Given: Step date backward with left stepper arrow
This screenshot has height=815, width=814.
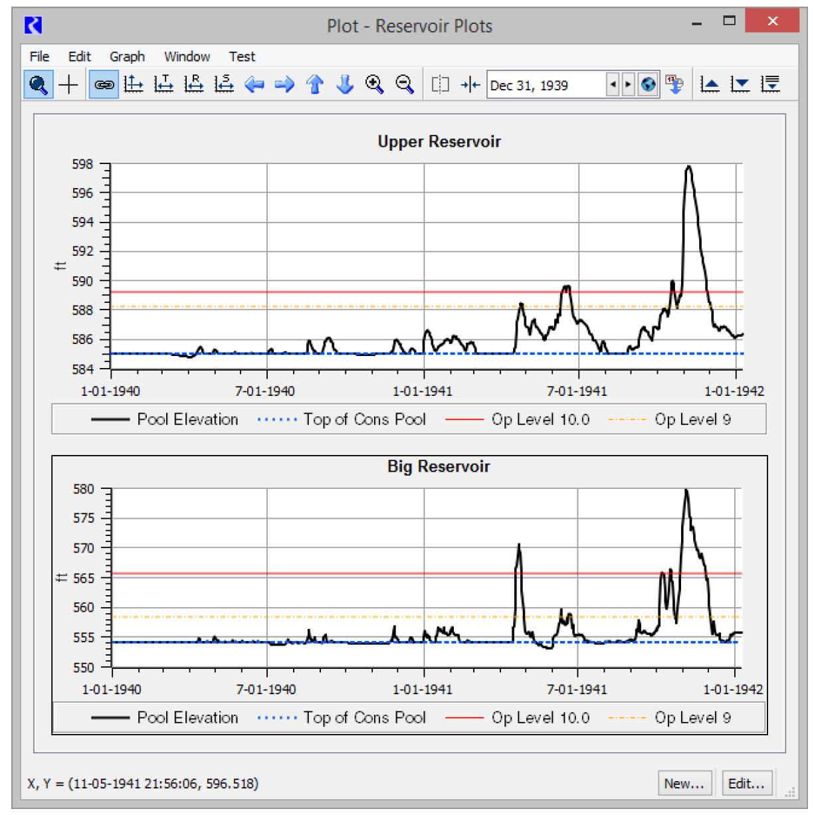Looking at the screenshot, I should 613,85.
